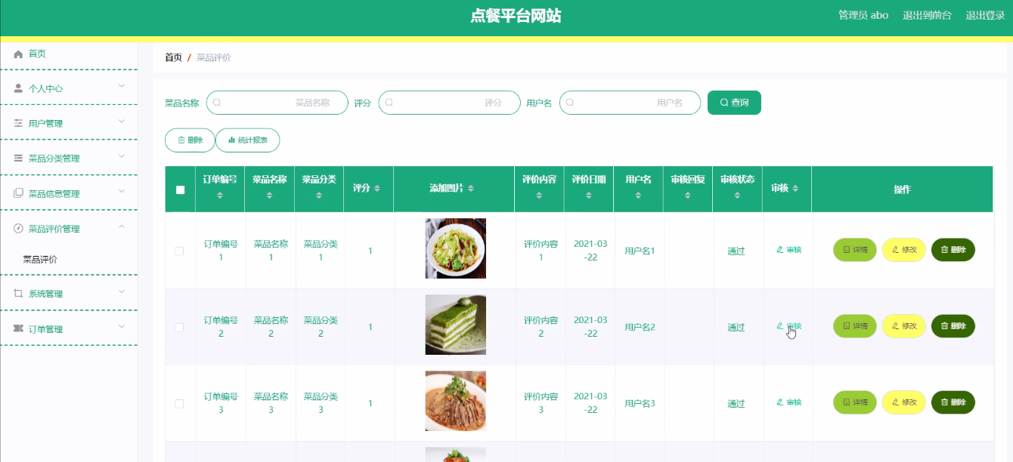Image resolution: width=1013 pixels, height=462 pixels.
Task: Click 审核 link in 用户名3 row
Action: [x=788, y=402]
